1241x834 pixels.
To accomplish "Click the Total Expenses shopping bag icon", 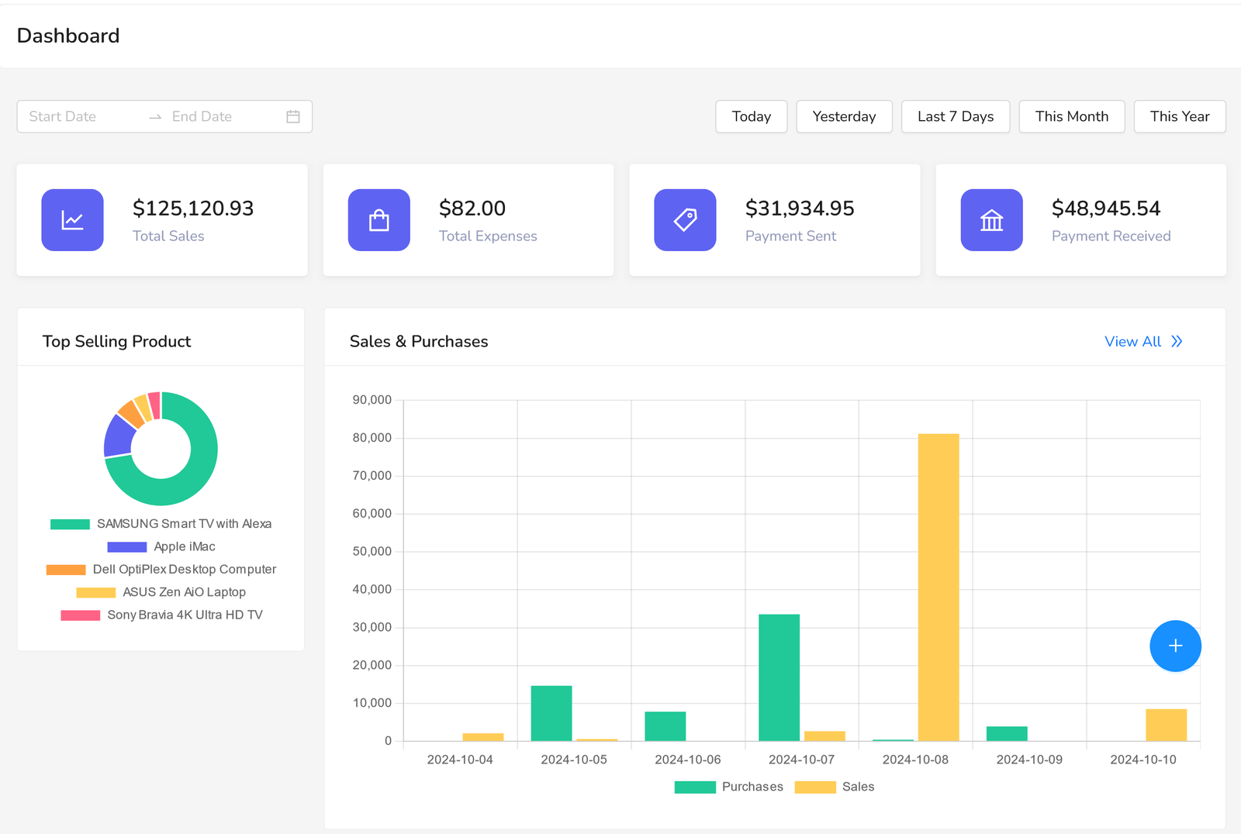I will pos(379,220).
